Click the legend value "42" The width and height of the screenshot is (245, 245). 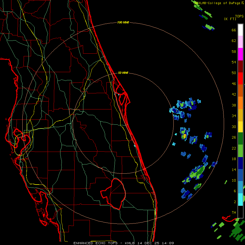(x=234, y=94)
